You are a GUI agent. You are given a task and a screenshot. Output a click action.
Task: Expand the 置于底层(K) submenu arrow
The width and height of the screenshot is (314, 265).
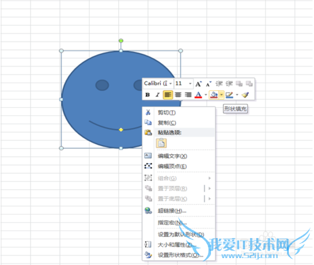click(210, 199)
